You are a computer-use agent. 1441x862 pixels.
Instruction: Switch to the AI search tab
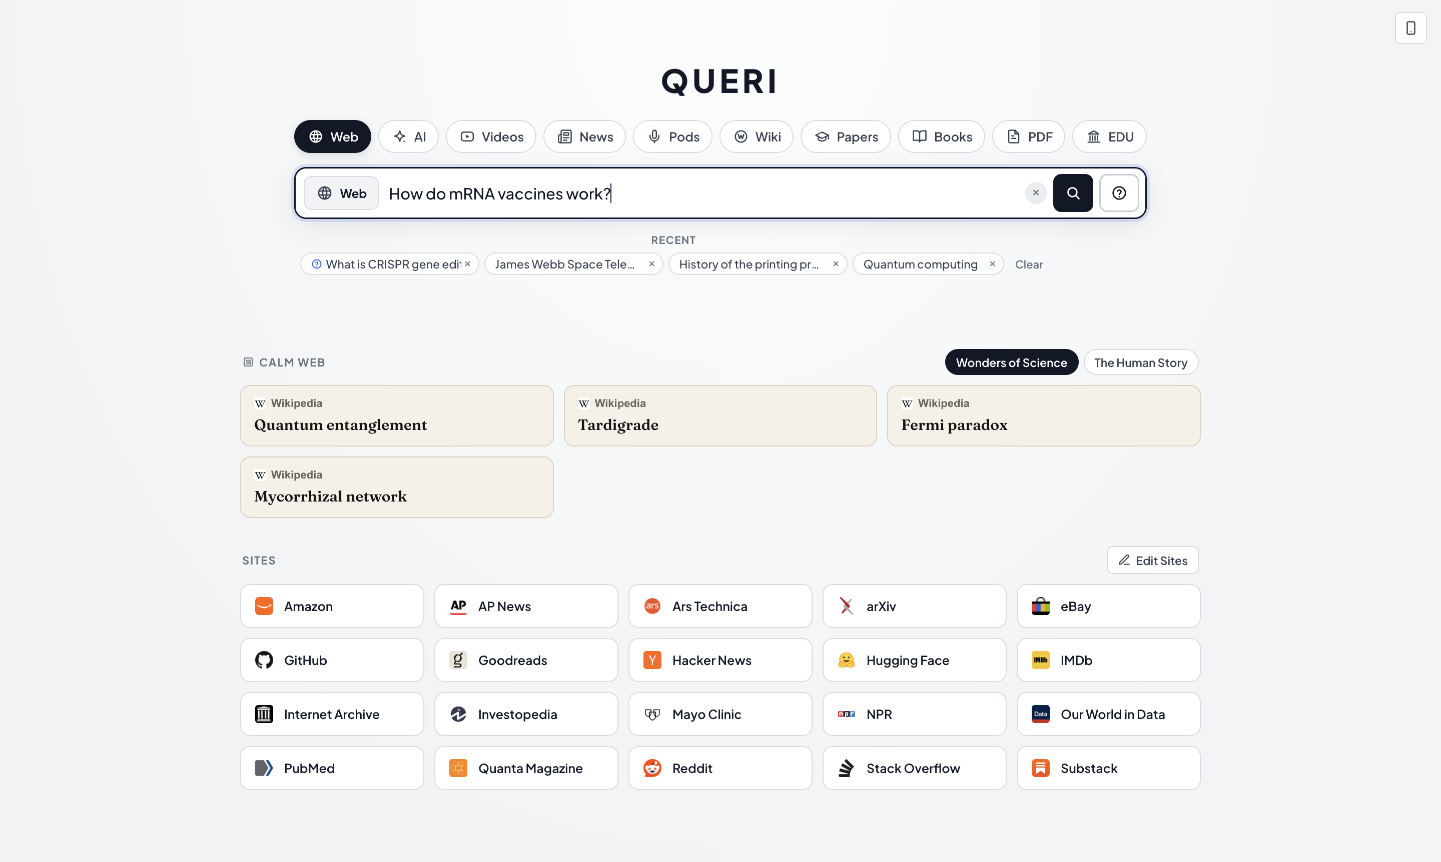tap(408, 136)
